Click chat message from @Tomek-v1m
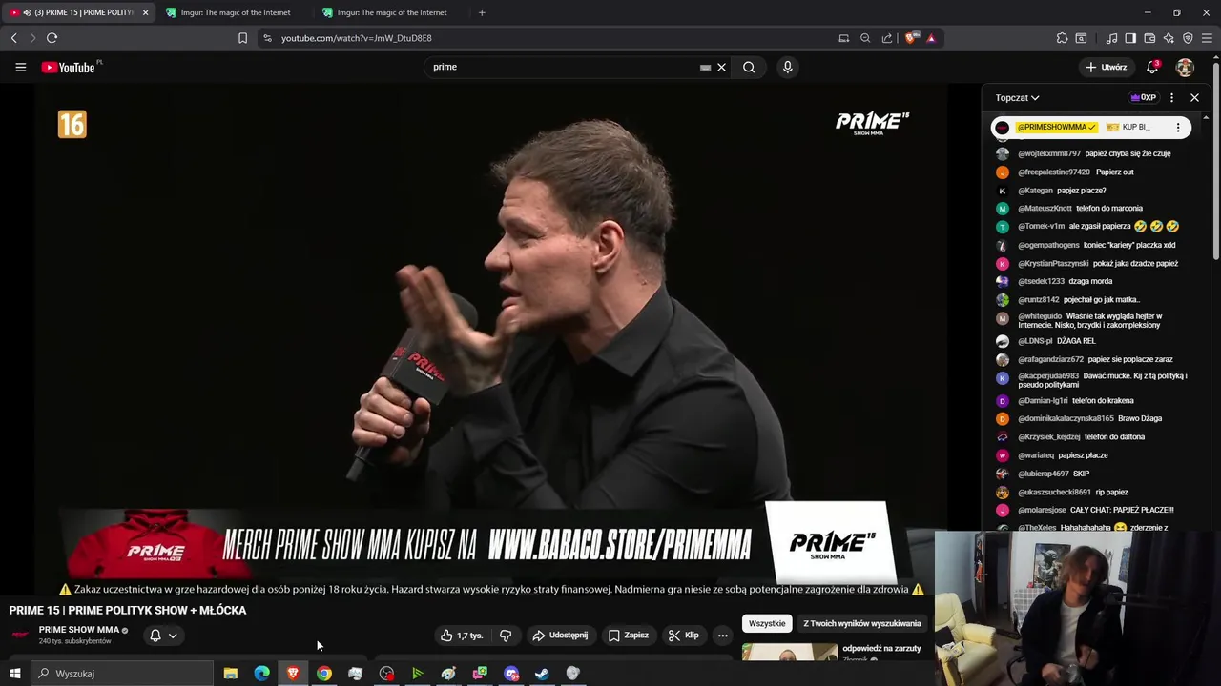 [1087, 227]
